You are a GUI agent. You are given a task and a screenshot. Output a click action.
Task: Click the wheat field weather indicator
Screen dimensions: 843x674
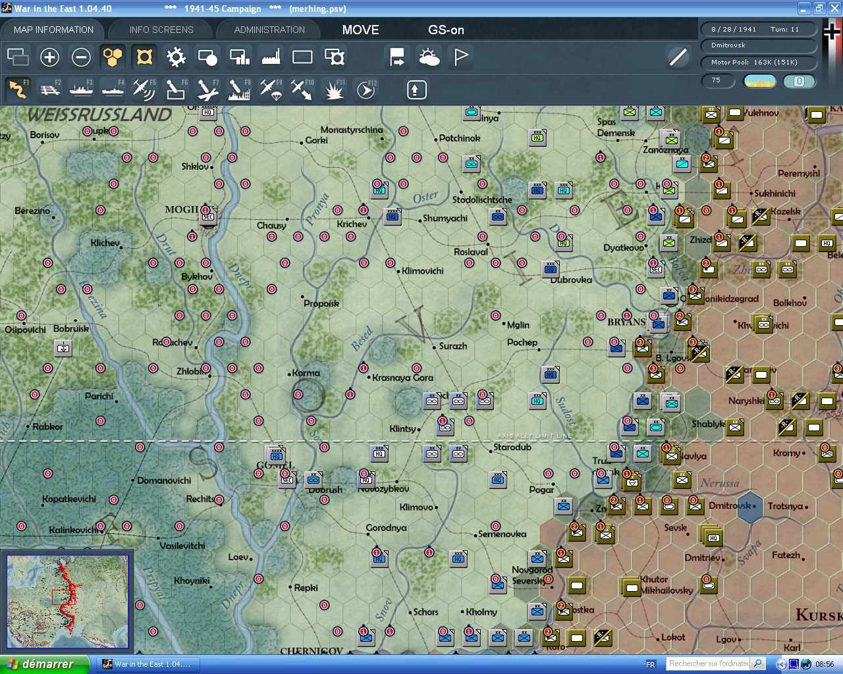tap(759, 81)
